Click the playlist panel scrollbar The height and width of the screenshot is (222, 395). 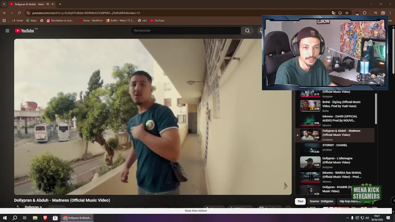(376, 109)
